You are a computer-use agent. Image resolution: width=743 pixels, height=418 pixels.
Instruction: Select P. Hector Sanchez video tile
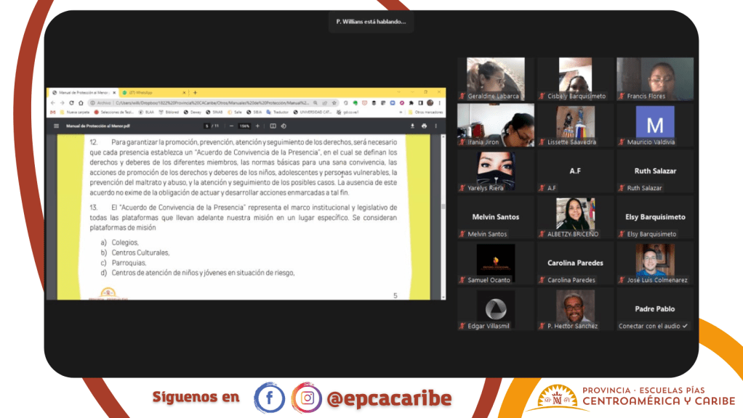click(x=575, y=310)
